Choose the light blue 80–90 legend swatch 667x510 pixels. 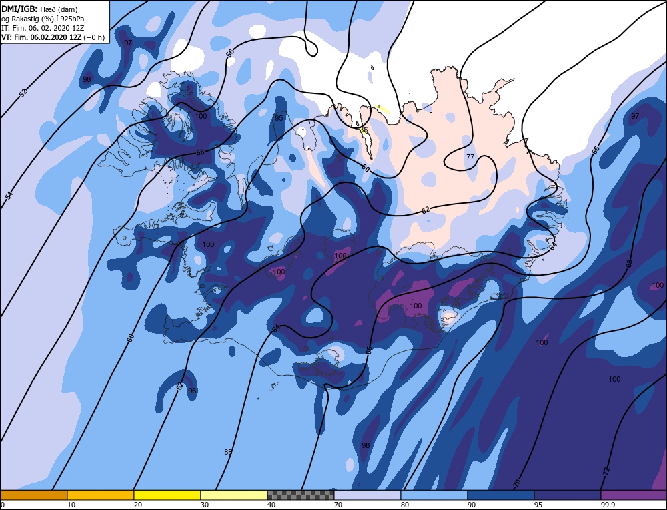tap(434, 495)
